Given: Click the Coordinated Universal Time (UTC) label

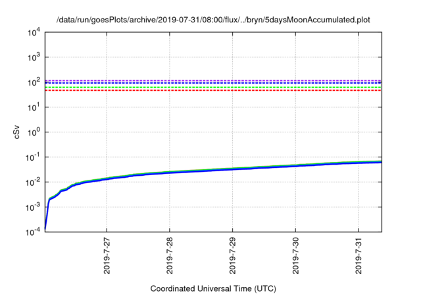Looking at the screenshot, I should pyautogui.click(x=213, y=288).
